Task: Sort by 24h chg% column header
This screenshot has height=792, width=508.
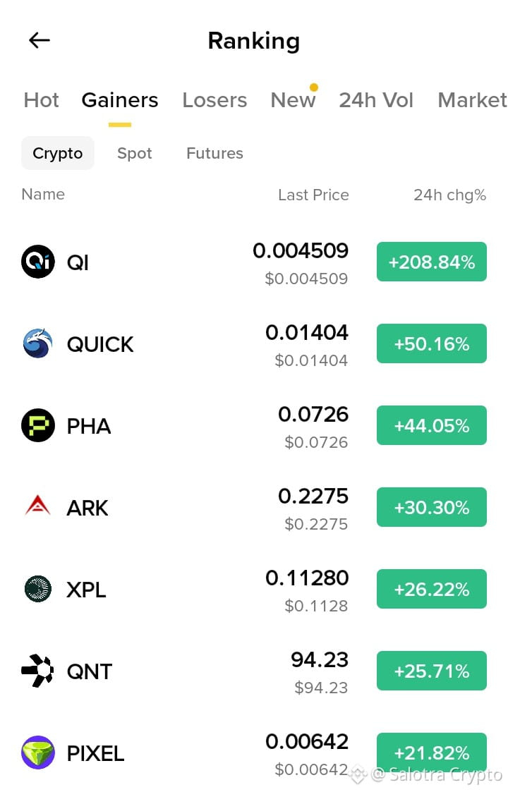Action: tap(450, 195)
